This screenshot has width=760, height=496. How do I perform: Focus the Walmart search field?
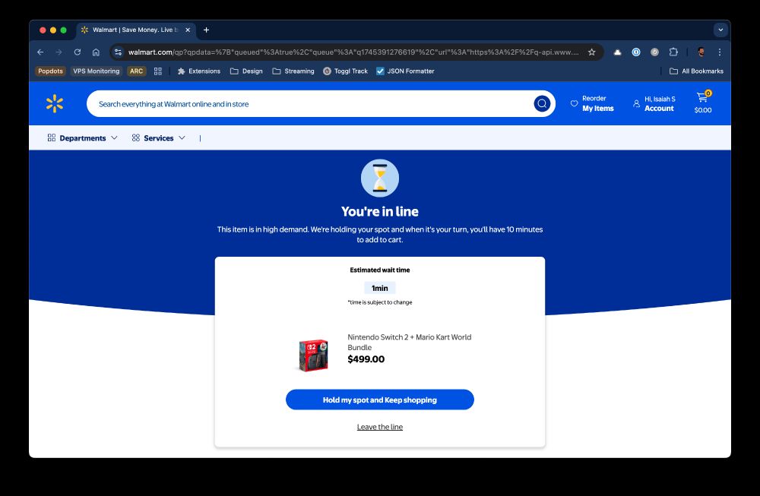pos(310,103)
